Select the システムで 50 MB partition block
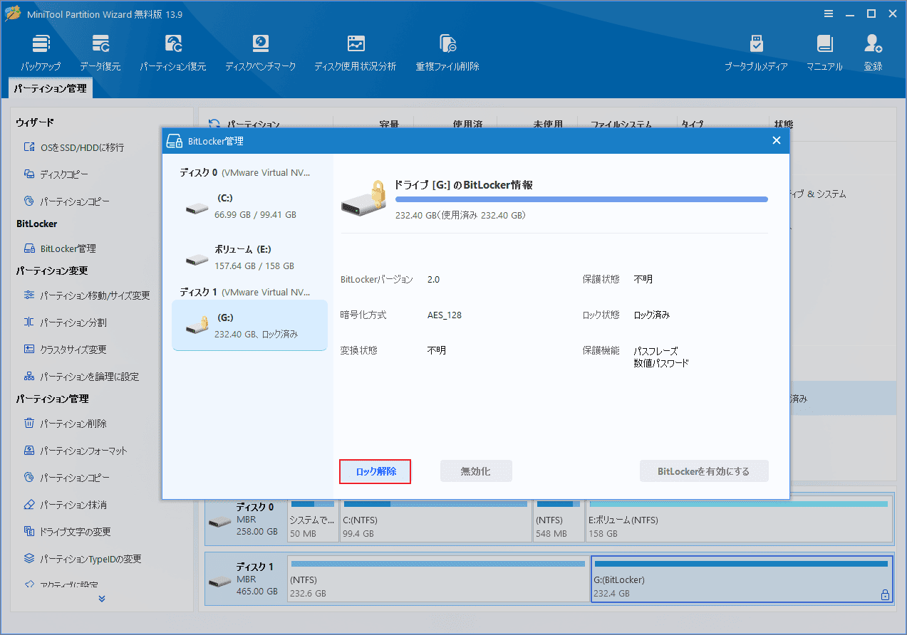The width and height of the screenshot is (907, 635). click(313, 522)
